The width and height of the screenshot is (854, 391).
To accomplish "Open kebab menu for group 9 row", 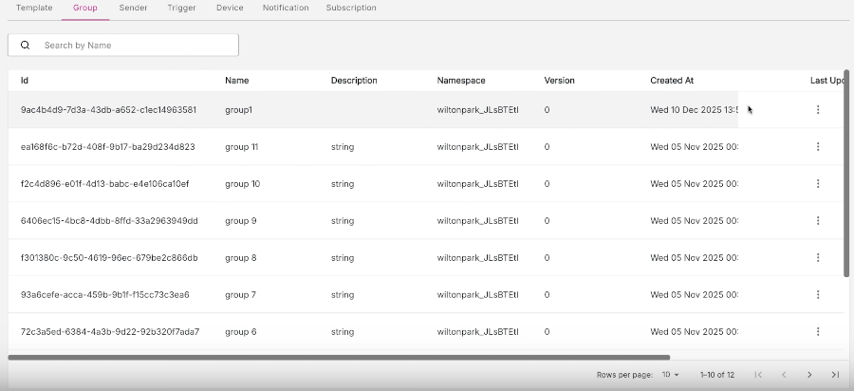I will (818, 221).
